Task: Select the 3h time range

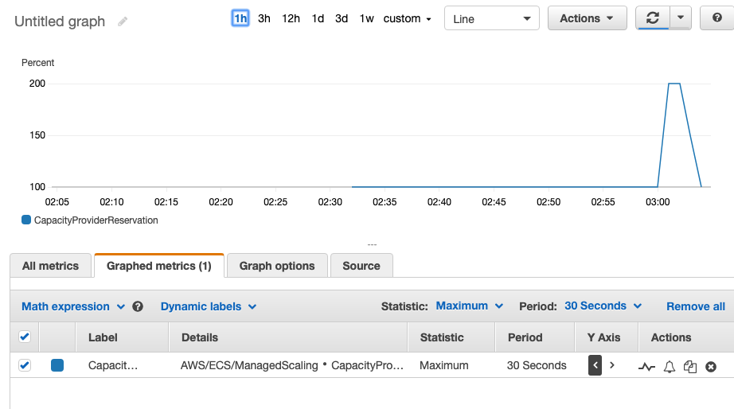Action: pyautogui.click(x=264, y=18)
